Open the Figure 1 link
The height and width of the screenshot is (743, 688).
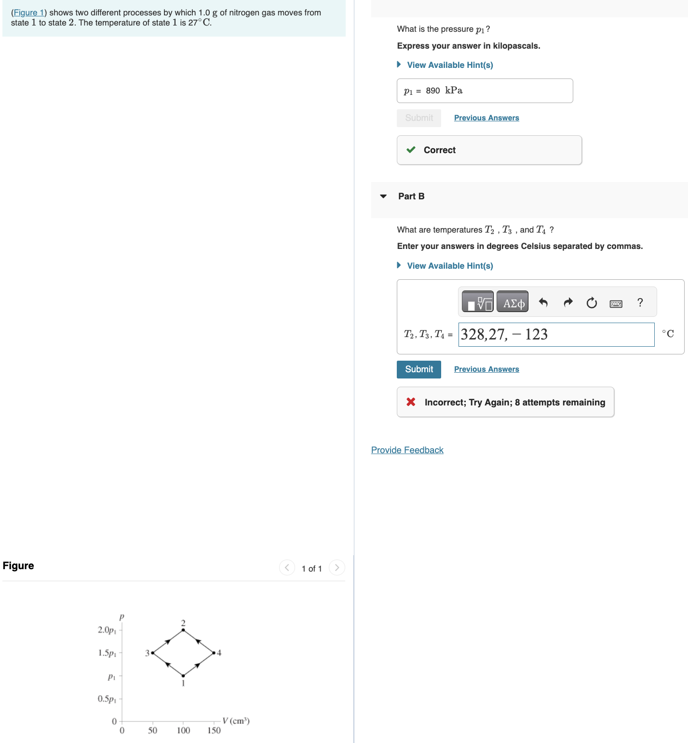click(x=28, y=12)
